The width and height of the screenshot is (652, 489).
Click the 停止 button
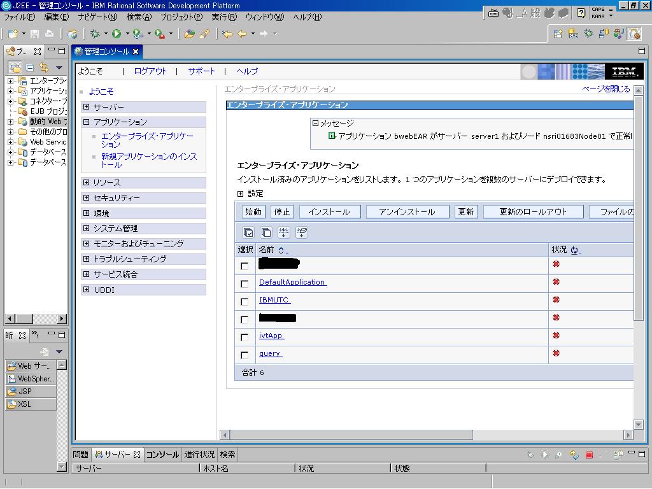coord(282,212)
